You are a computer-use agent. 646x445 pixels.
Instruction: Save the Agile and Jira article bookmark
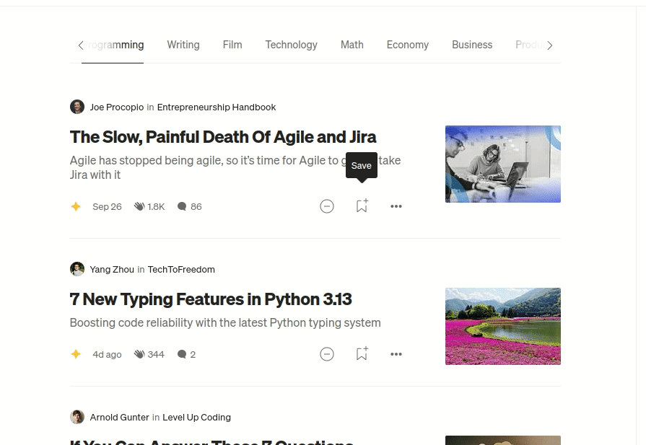tap(362, 206)
